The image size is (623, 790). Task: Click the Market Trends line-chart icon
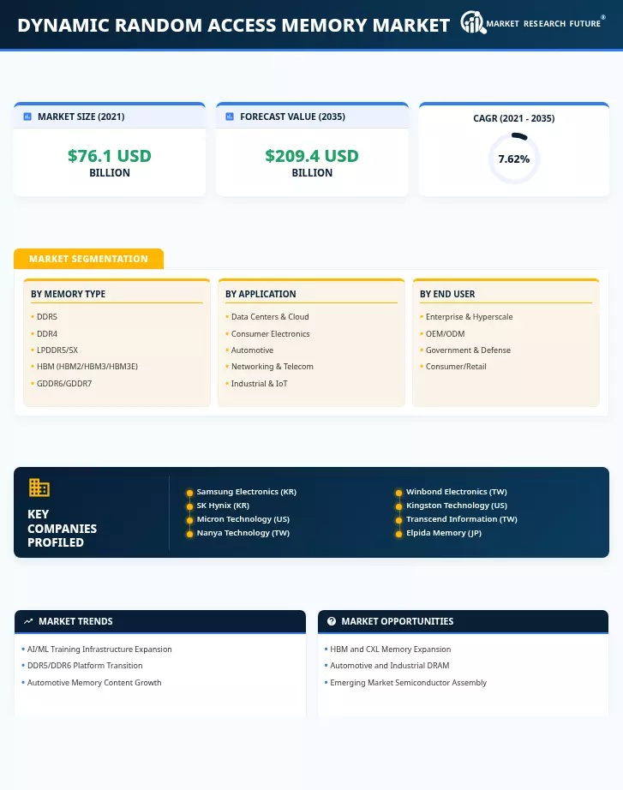pyautogui.click(x=28, y=621)
